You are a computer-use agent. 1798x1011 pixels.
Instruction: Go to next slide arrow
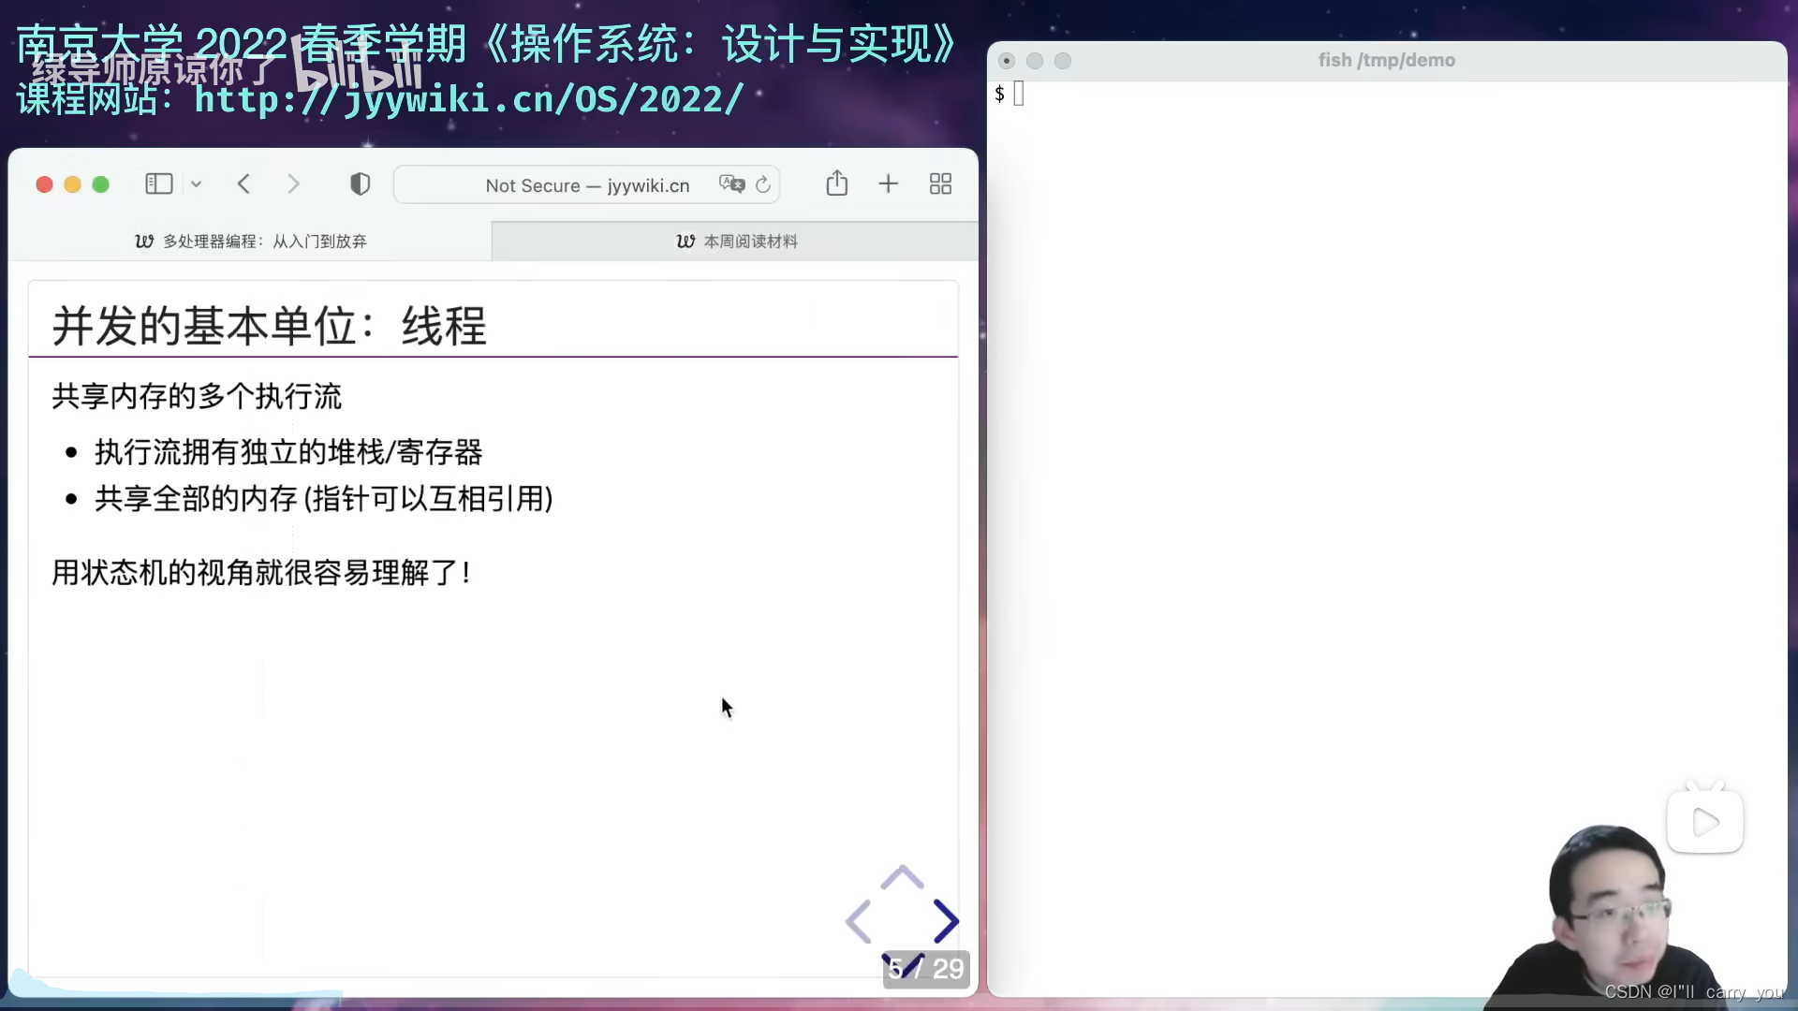(x=946, y=921)
